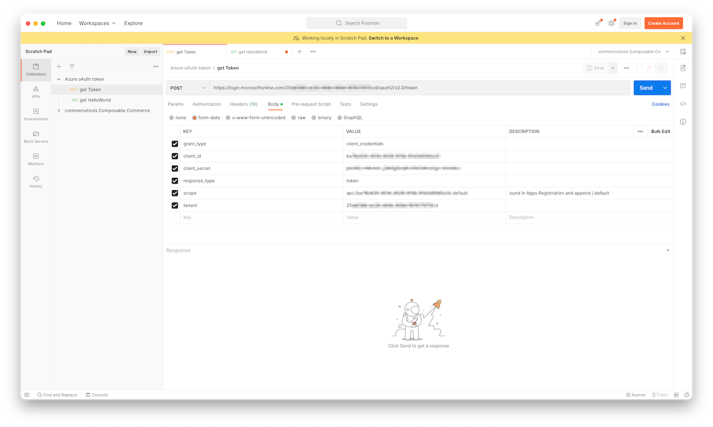713x427 pixels.
Task: Switch to the Headers (10) tab
Action: pyautogui.click(x=243, y=105)
